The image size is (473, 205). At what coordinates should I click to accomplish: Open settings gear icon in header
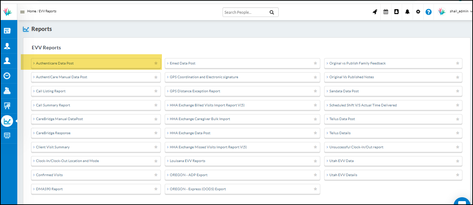pyautogui.click(x=418, y=12)
